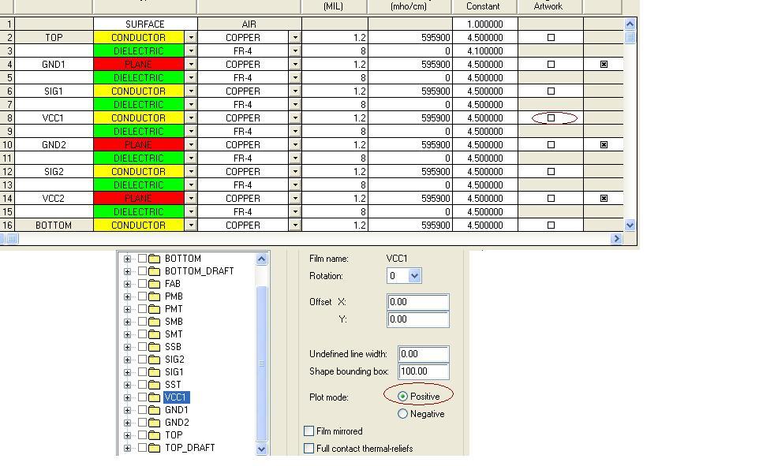Screen dimensions: 759x466
Task: Click the FAB folder icon
Action: pyautogui.click(x=155, y=284)
